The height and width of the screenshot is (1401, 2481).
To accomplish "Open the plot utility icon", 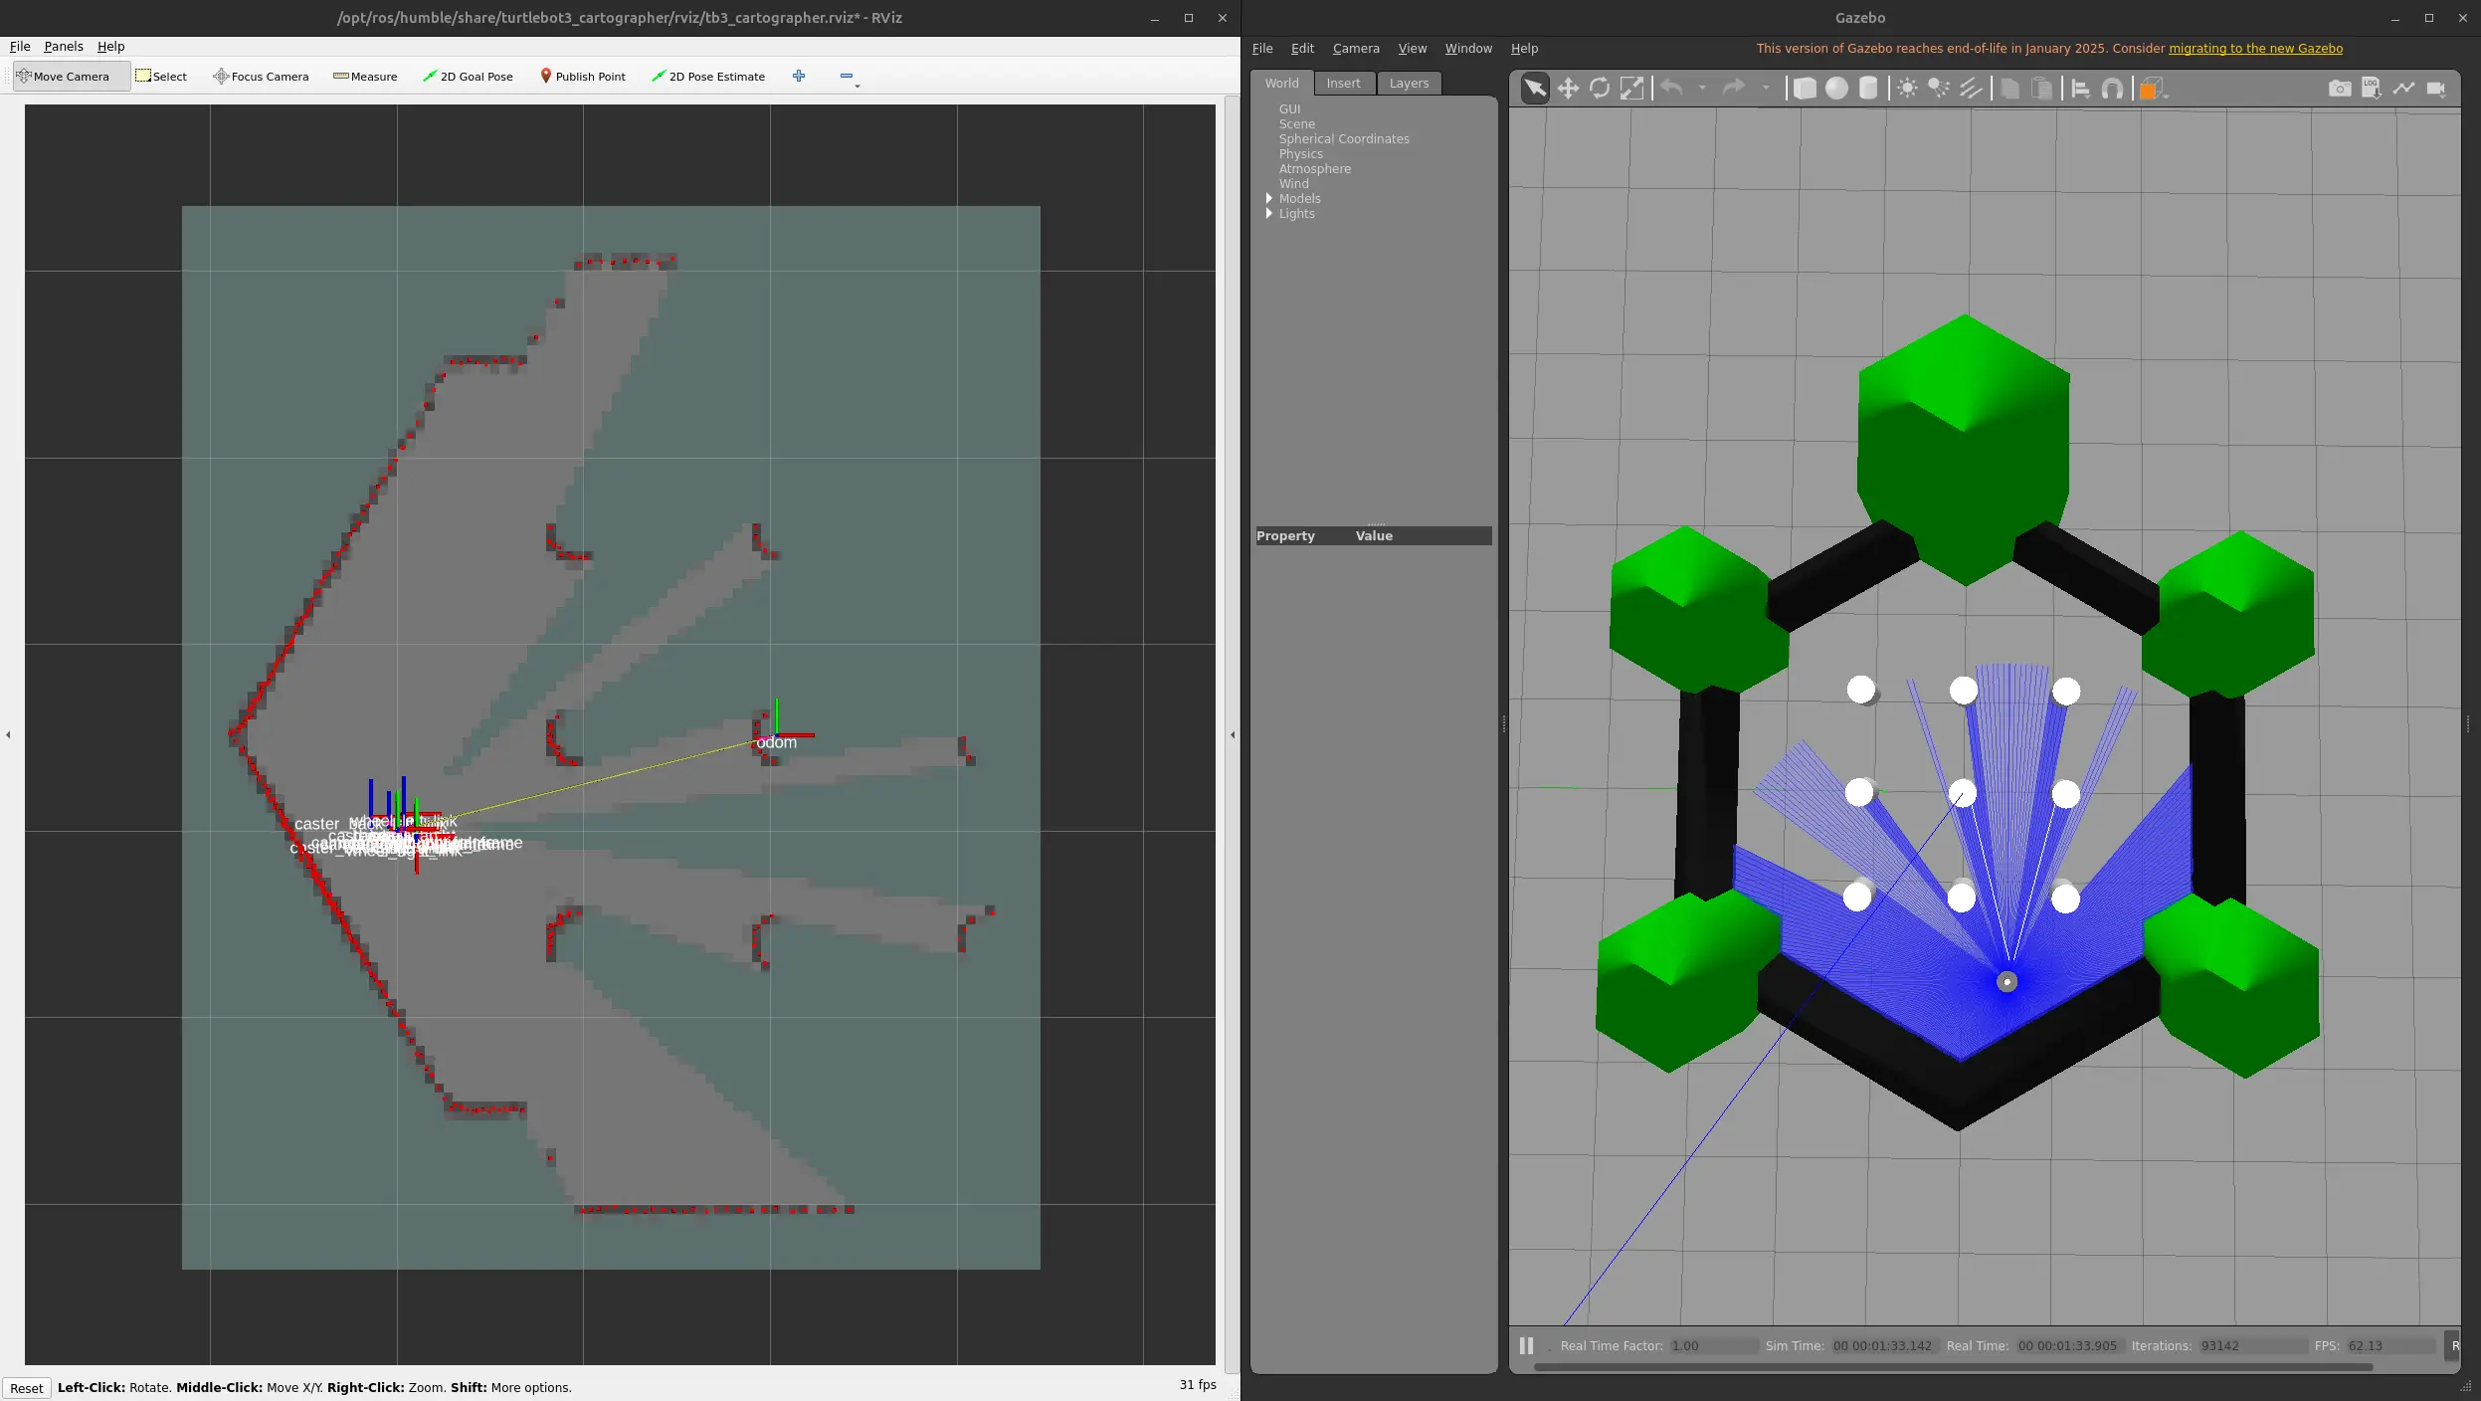I will click(2403, 89).
